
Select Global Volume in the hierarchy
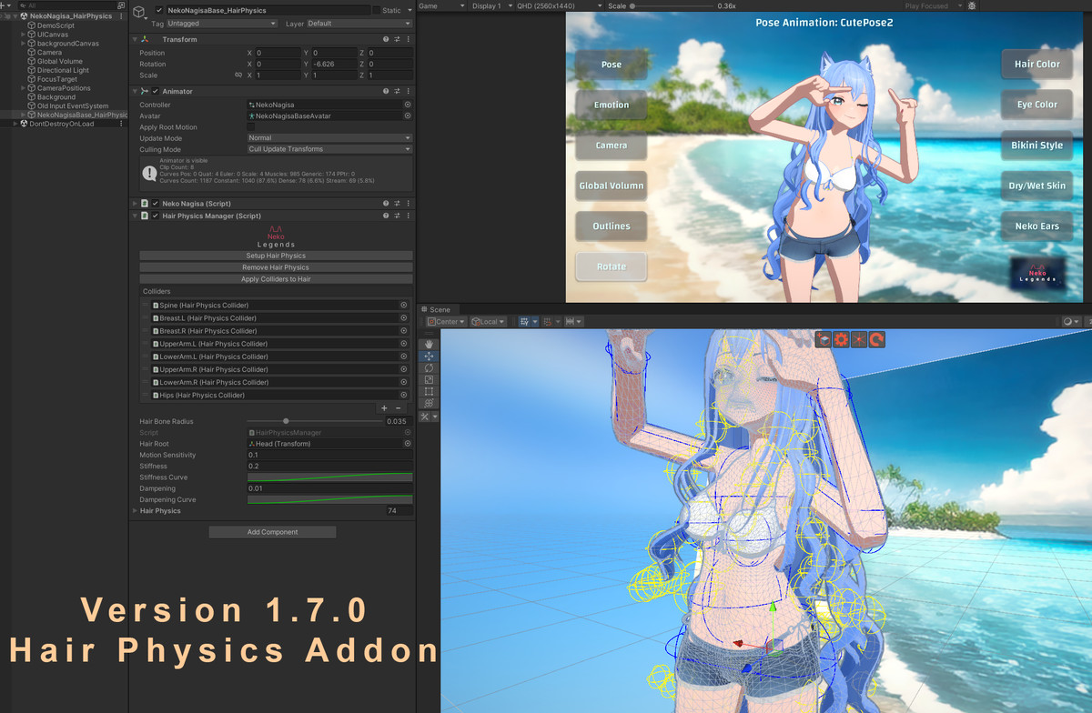60,62
